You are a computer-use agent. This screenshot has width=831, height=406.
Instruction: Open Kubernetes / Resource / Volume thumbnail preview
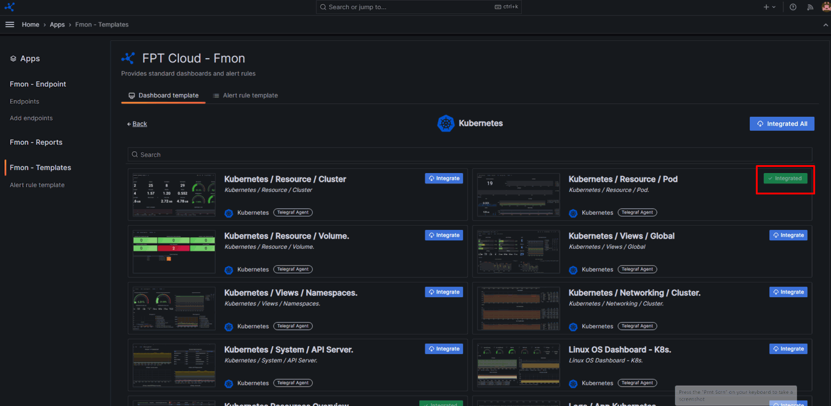coord(174,252)
